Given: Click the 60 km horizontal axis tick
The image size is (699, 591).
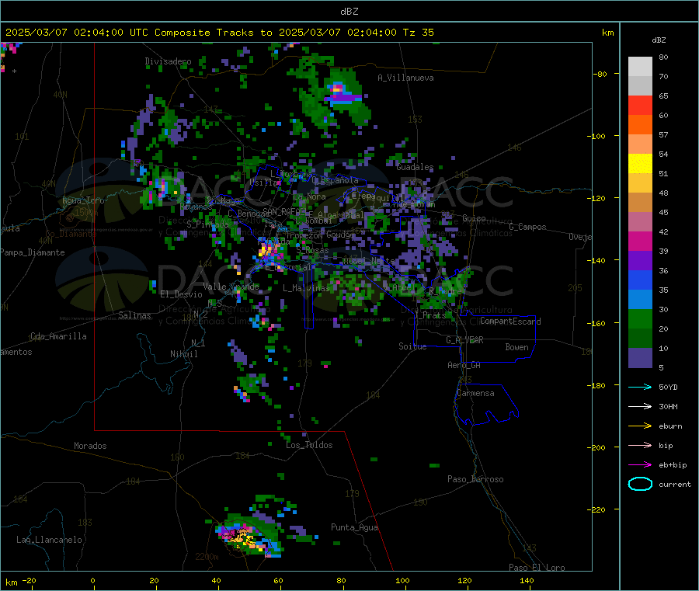Looking at the screenshot, I should pyautogui.click(x=278, y=580).
